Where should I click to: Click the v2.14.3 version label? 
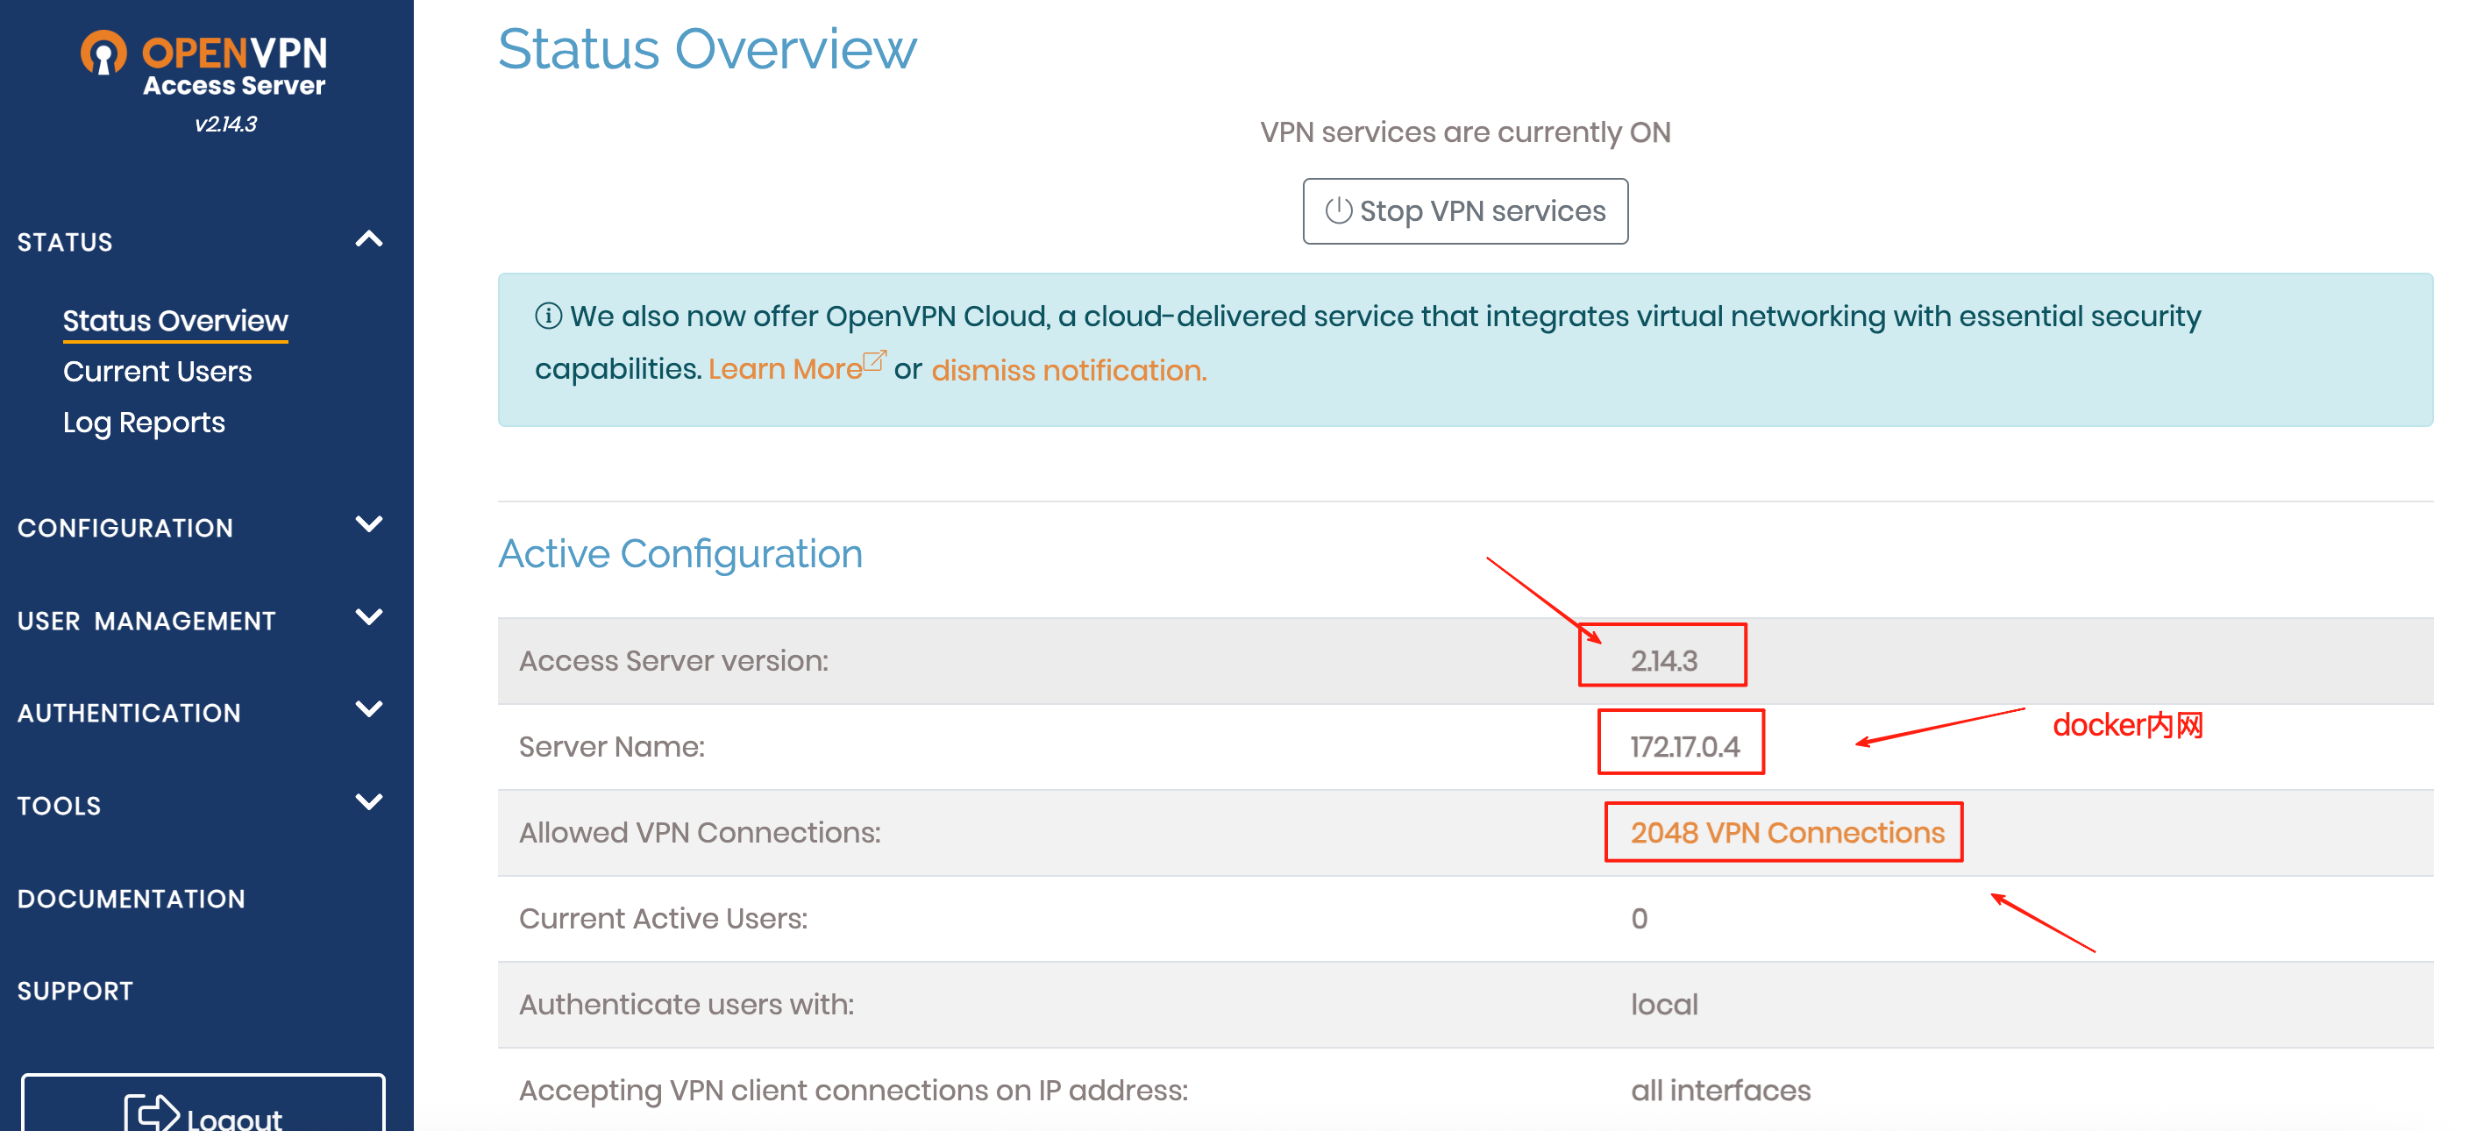click(225, 124)
